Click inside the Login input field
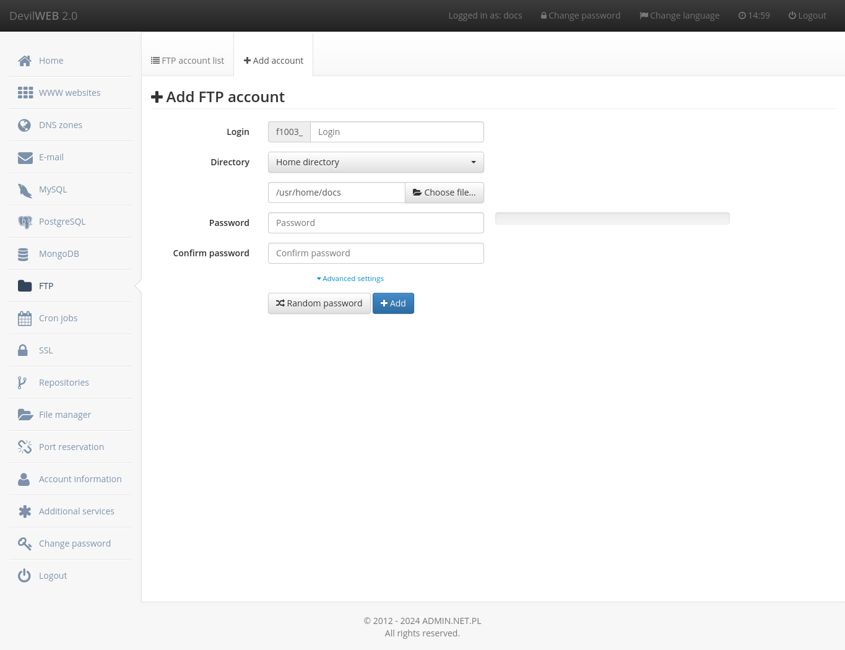845x650 pixels. click(x=397, y=131)
